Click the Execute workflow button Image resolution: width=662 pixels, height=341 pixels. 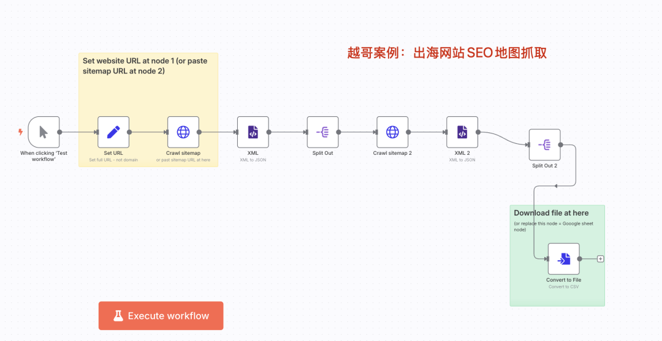coord(161,316)
